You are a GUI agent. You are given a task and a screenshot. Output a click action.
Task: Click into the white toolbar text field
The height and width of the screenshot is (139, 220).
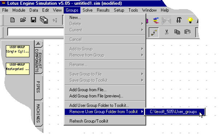[36, 32]
